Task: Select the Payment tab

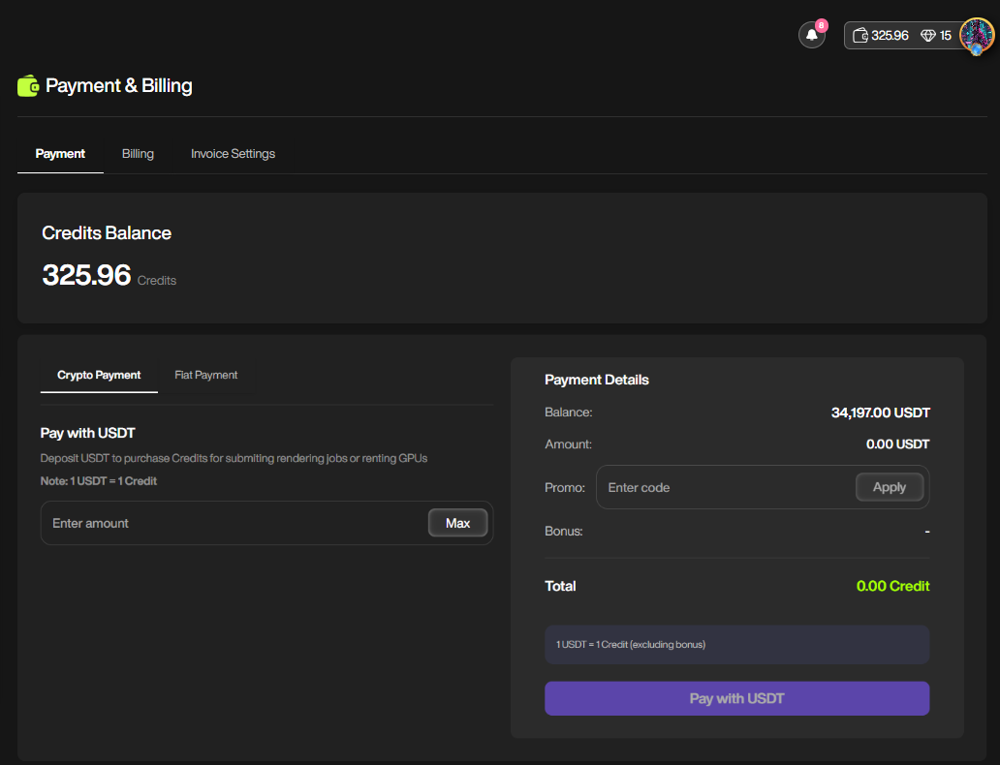Action: coord(60,154)
